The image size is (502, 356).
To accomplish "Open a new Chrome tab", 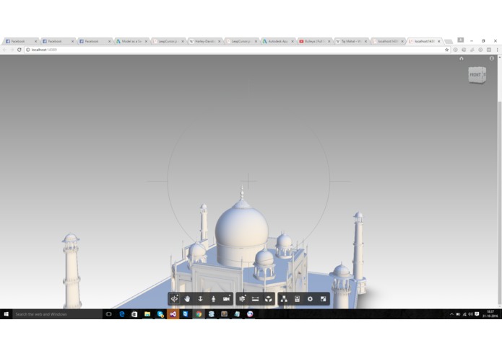I will (449, 42).
